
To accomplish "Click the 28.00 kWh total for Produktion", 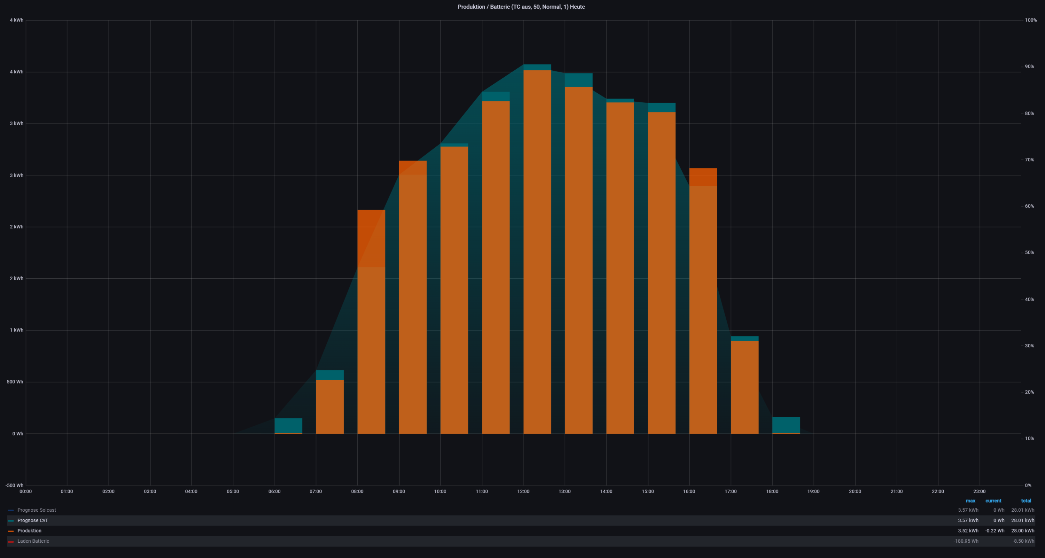I will (1022, 531).
